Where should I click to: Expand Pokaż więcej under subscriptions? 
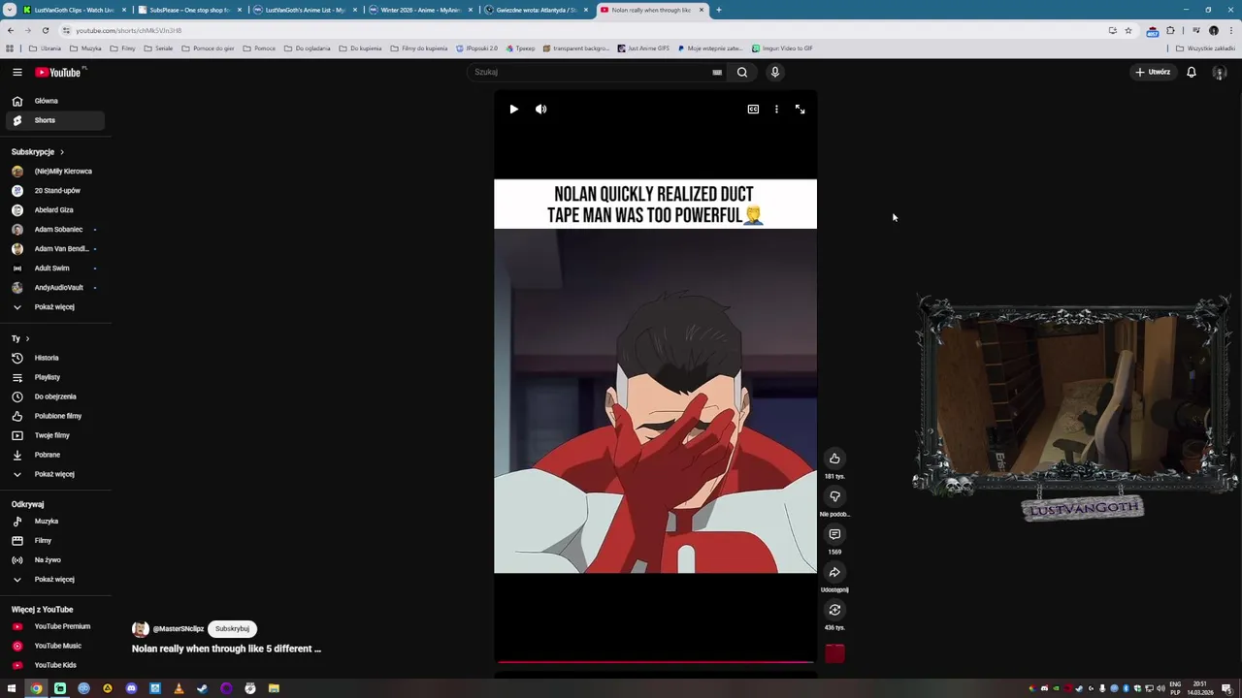(x=54, y=307)
